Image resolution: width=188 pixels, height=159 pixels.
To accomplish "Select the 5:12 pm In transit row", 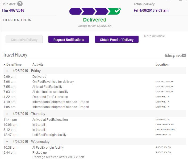I will 95,130.
